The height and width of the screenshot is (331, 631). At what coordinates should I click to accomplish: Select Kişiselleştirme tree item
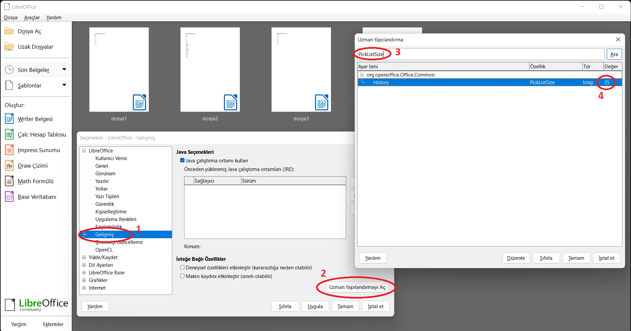tap(111, 211)
